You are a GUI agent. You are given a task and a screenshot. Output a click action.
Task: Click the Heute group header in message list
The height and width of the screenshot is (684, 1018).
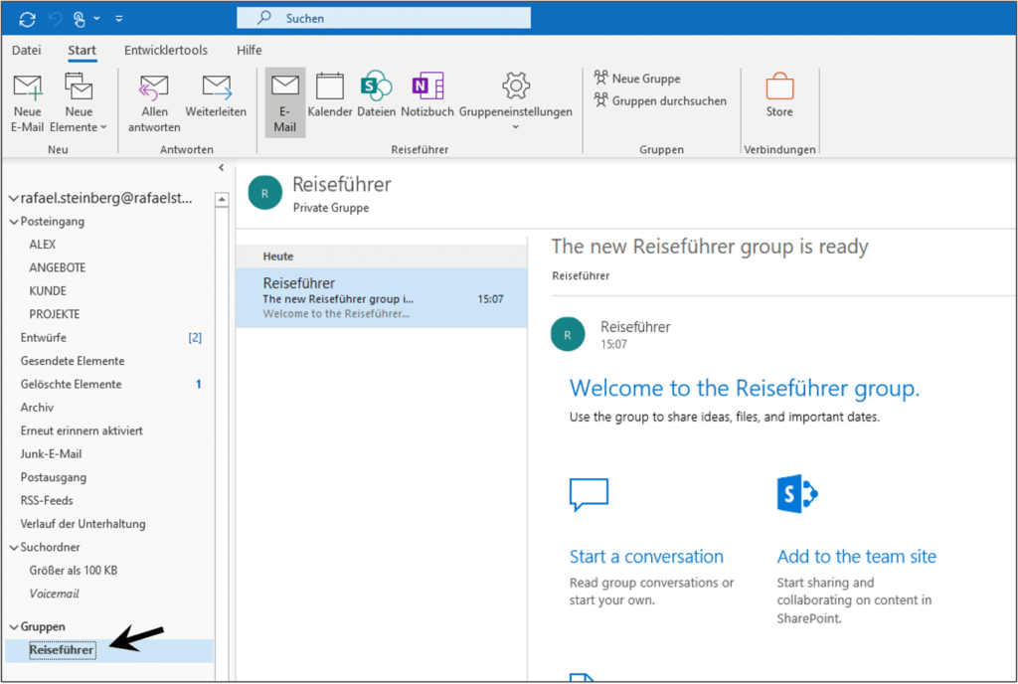click(x=382, y=256)
